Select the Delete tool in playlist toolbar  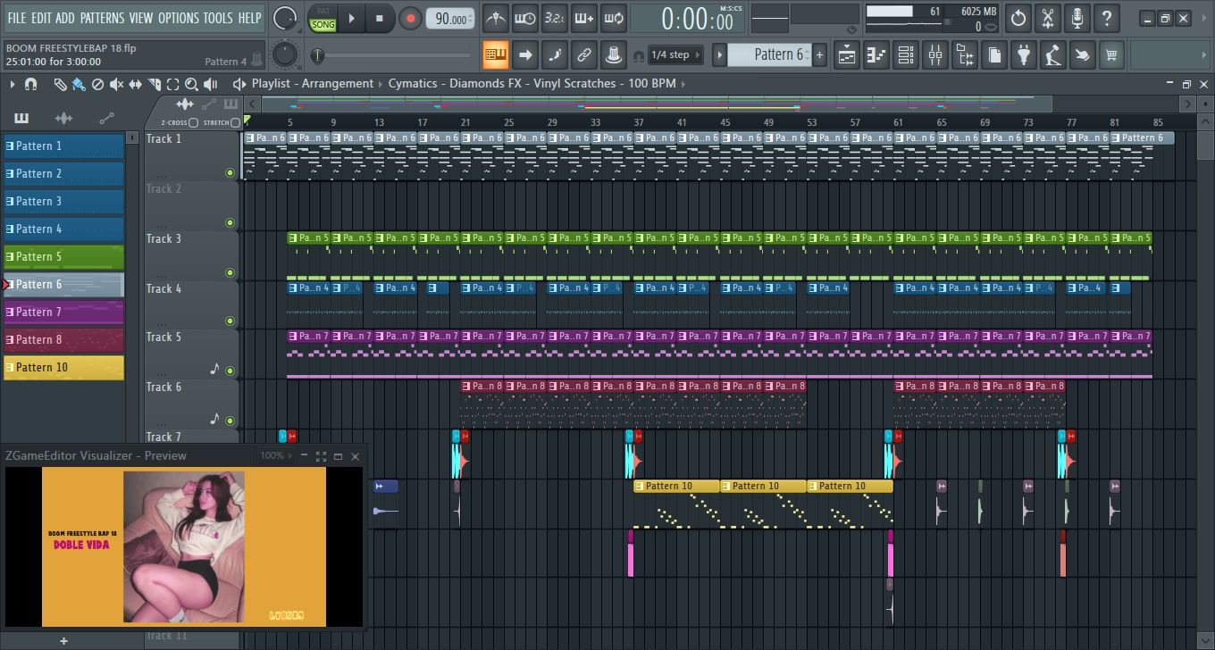(97, 84)
